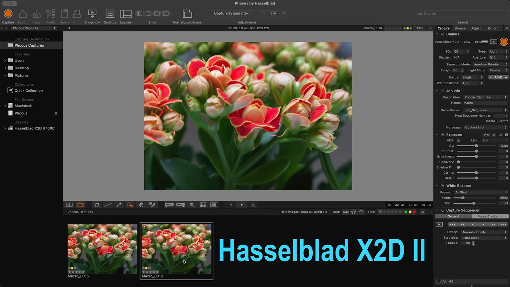Image resolution: width=510 pixels, height=287 pixels.
Task: Select the eyedropper neutral picker tool
Action: (x=119, y=205)
